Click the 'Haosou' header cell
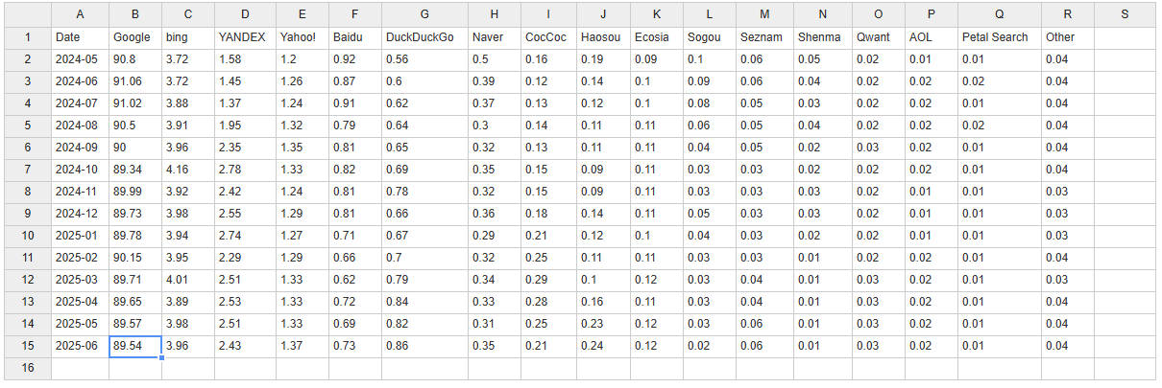The height and width of the screenshot is (388, 1162). click(603, 37)
